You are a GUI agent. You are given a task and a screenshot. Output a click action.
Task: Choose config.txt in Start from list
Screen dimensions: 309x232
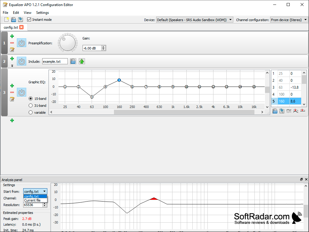click(35, 196)
